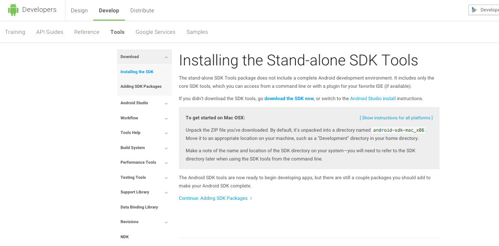The image size is (499, 246).
Task: Go to Google Services section
Action: tap(156, 32)
